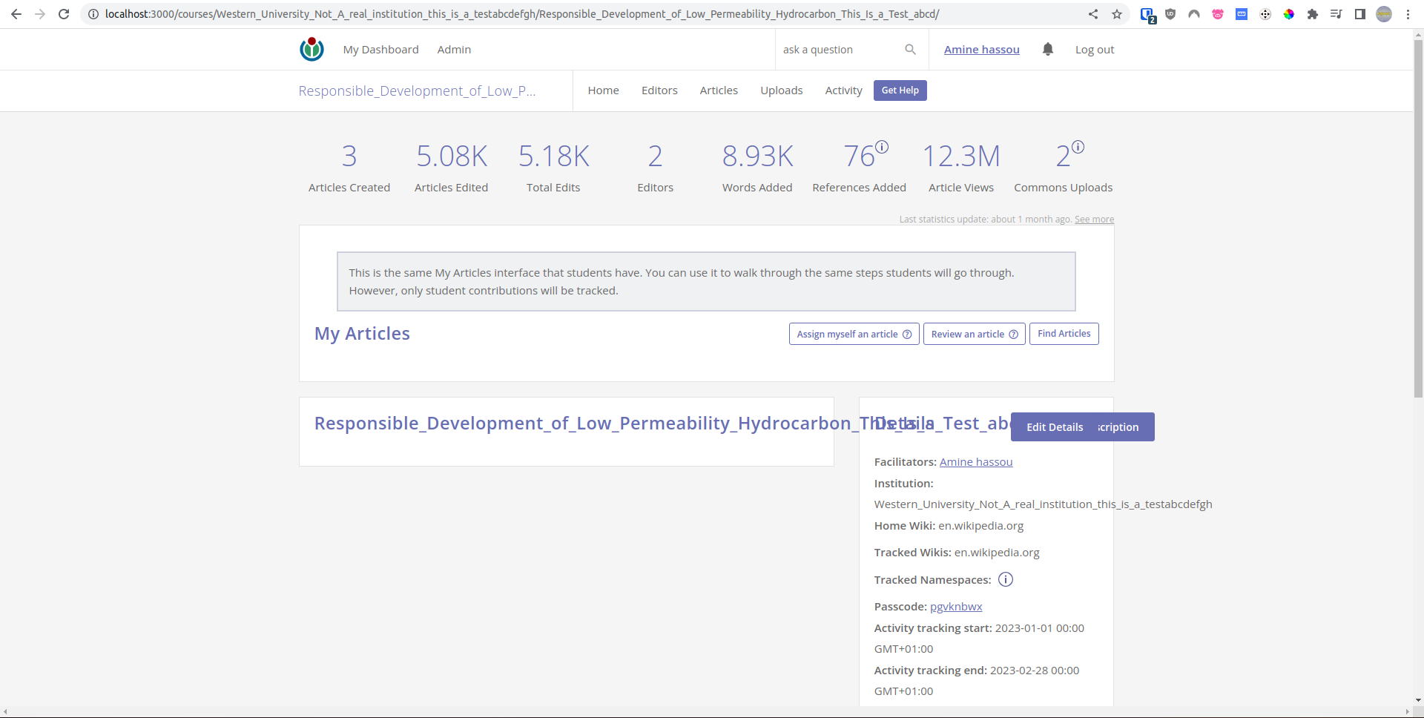Click the Edit Details button

[x=1055, y=426]
